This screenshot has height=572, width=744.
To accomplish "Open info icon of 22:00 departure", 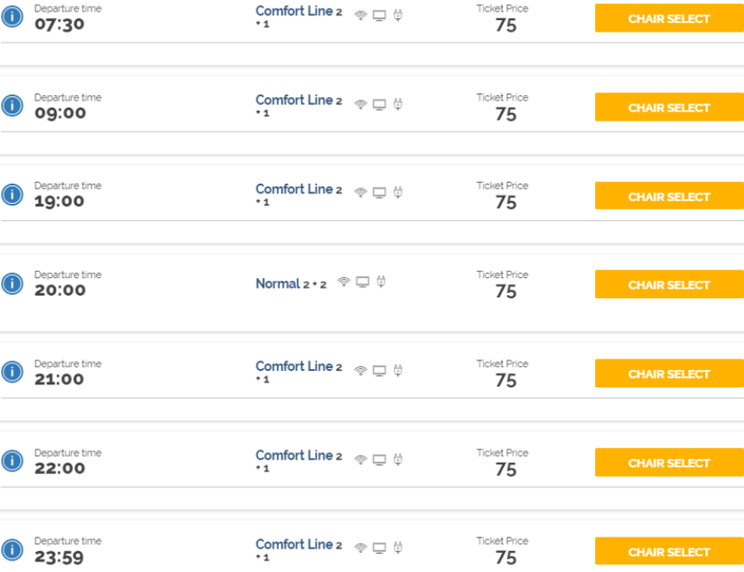I will pos(12,461).
